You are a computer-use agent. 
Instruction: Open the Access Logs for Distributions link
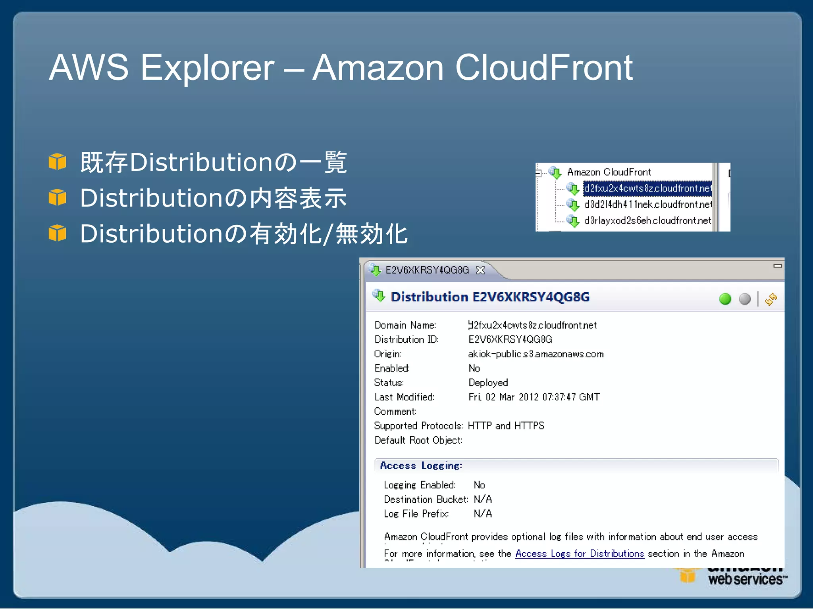(x=580, y=553)
